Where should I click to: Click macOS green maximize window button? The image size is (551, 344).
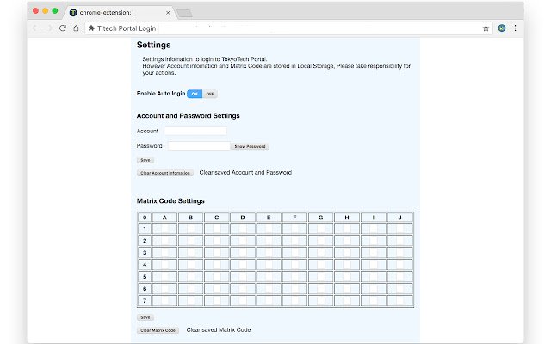[x=55, y=11]
